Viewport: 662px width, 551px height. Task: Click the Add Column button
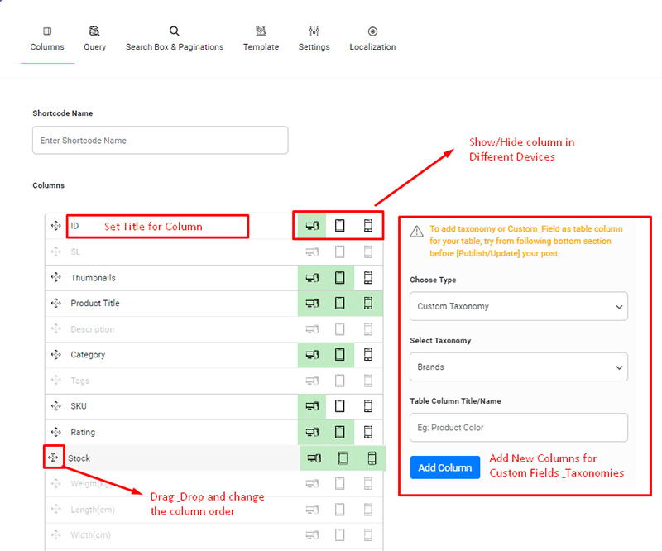tap(444, 467)
